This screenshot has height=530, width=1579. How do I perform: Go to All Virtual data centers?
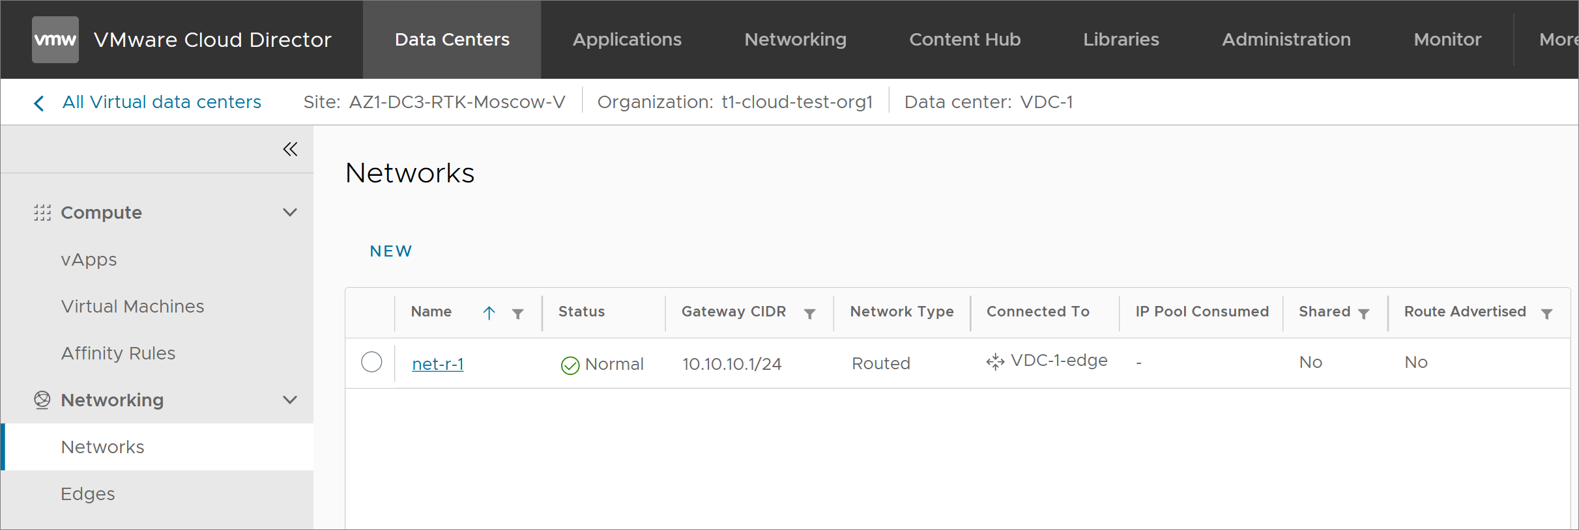point(162,102)
